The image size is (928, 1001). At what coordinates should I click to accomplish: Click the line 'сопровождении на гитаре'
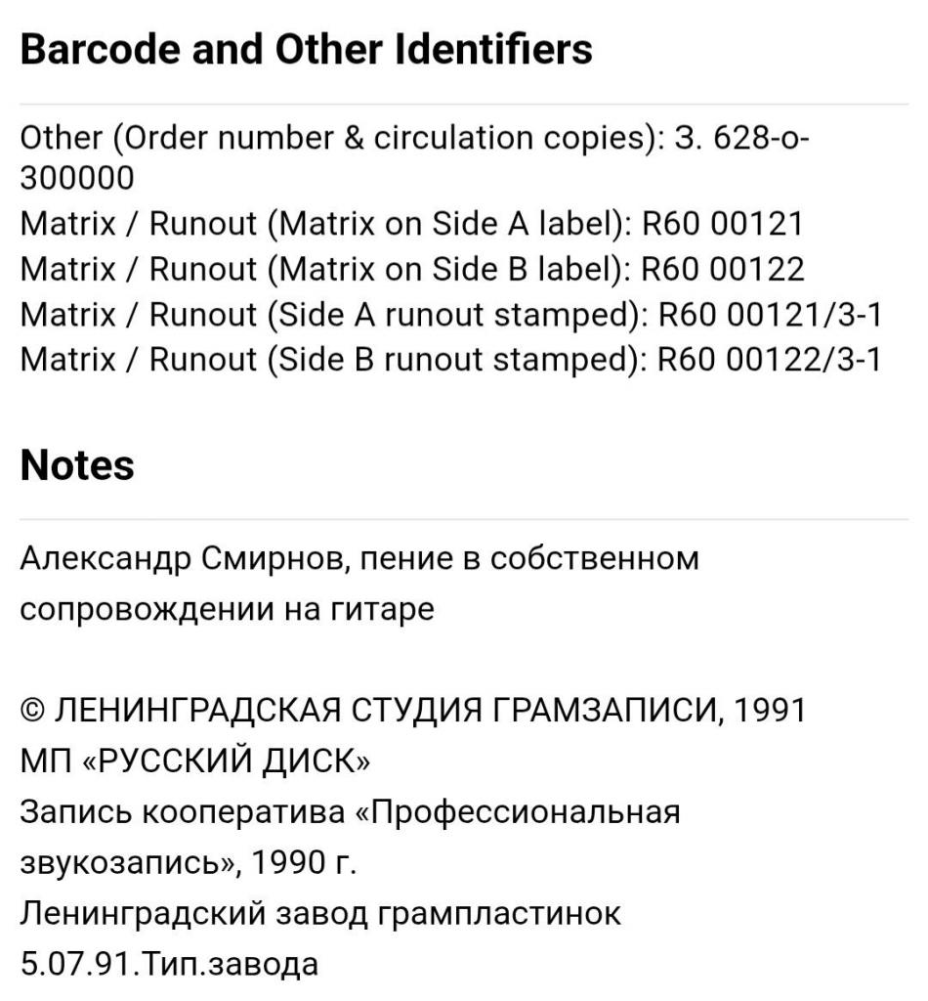[x=227, y=609]
